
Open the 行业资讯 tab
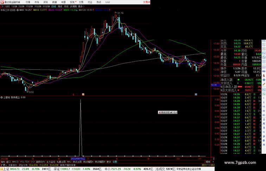[44, 165]
